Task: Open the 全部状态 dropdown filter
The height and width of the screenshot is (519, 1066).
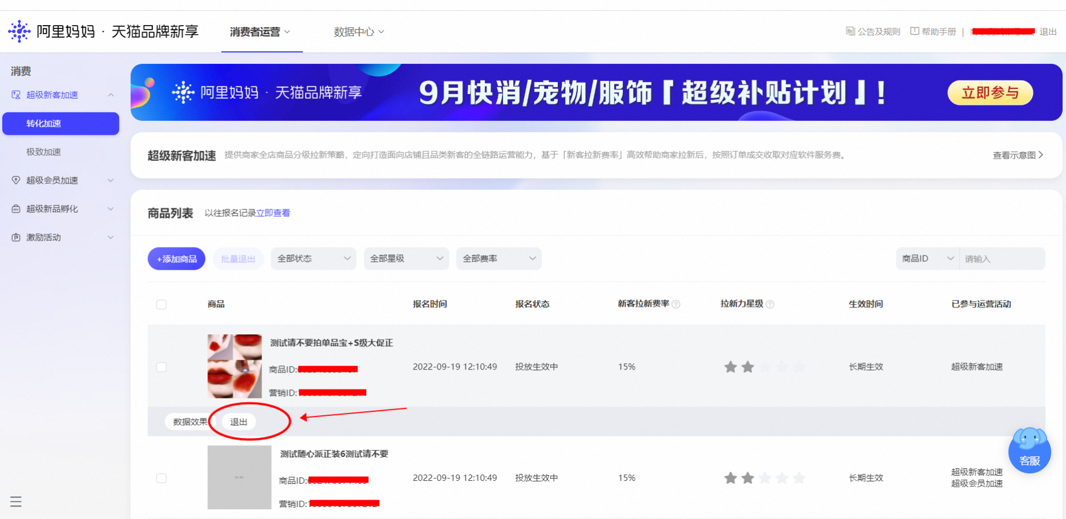Action: [x=313, y=258]
